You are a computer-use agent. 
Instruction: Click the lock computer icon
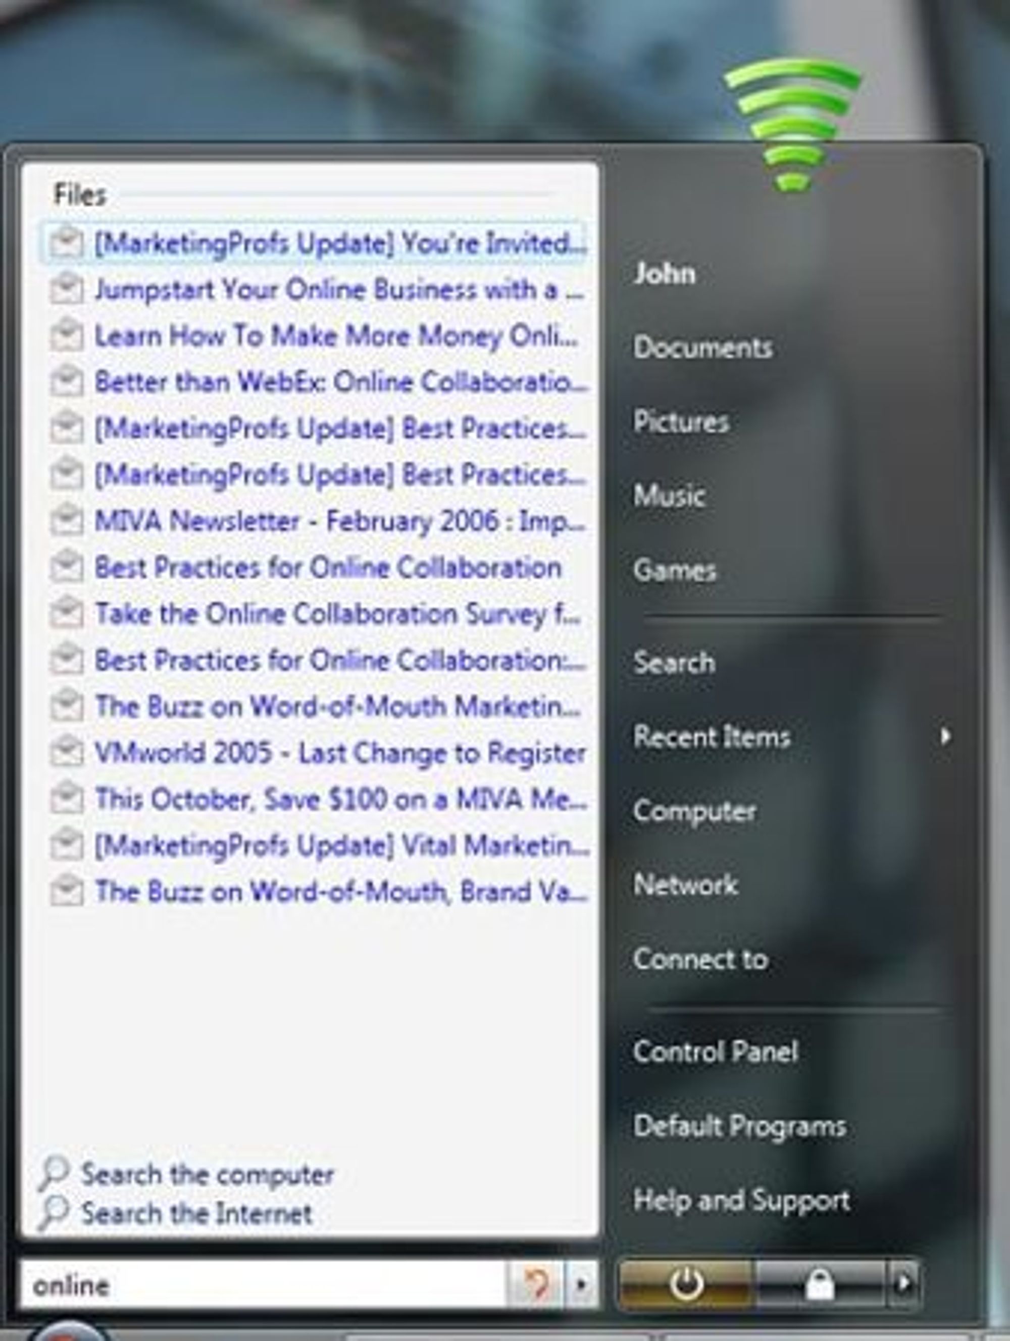(x=820, y=1284)
